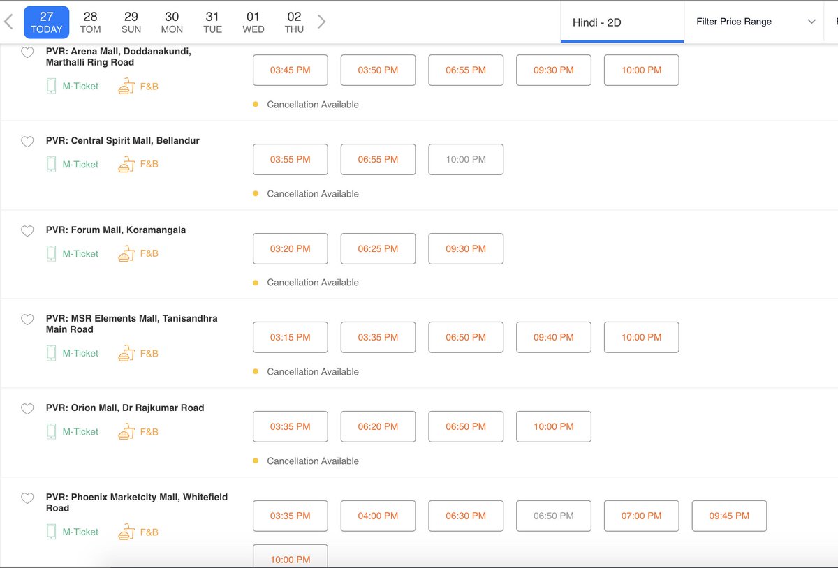Click M-Ticket phone icon for Arena Mall
This screenshot has width=838, height=568.
51,86
